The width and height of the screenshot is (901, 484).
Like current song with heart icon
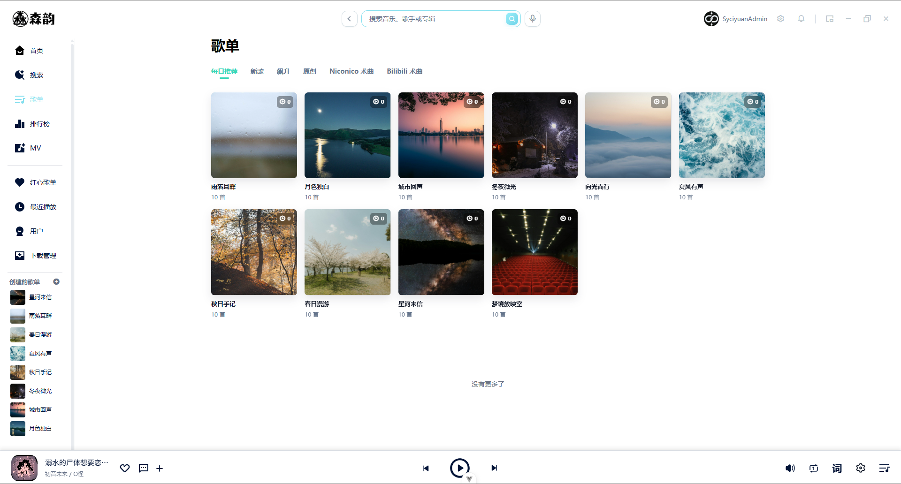point(125,468)
